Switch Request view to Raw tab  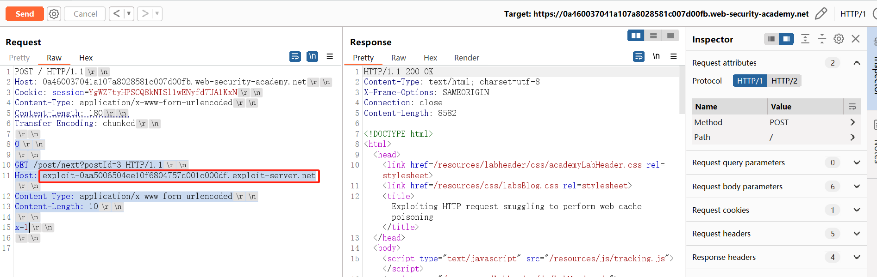pos(54,58)
